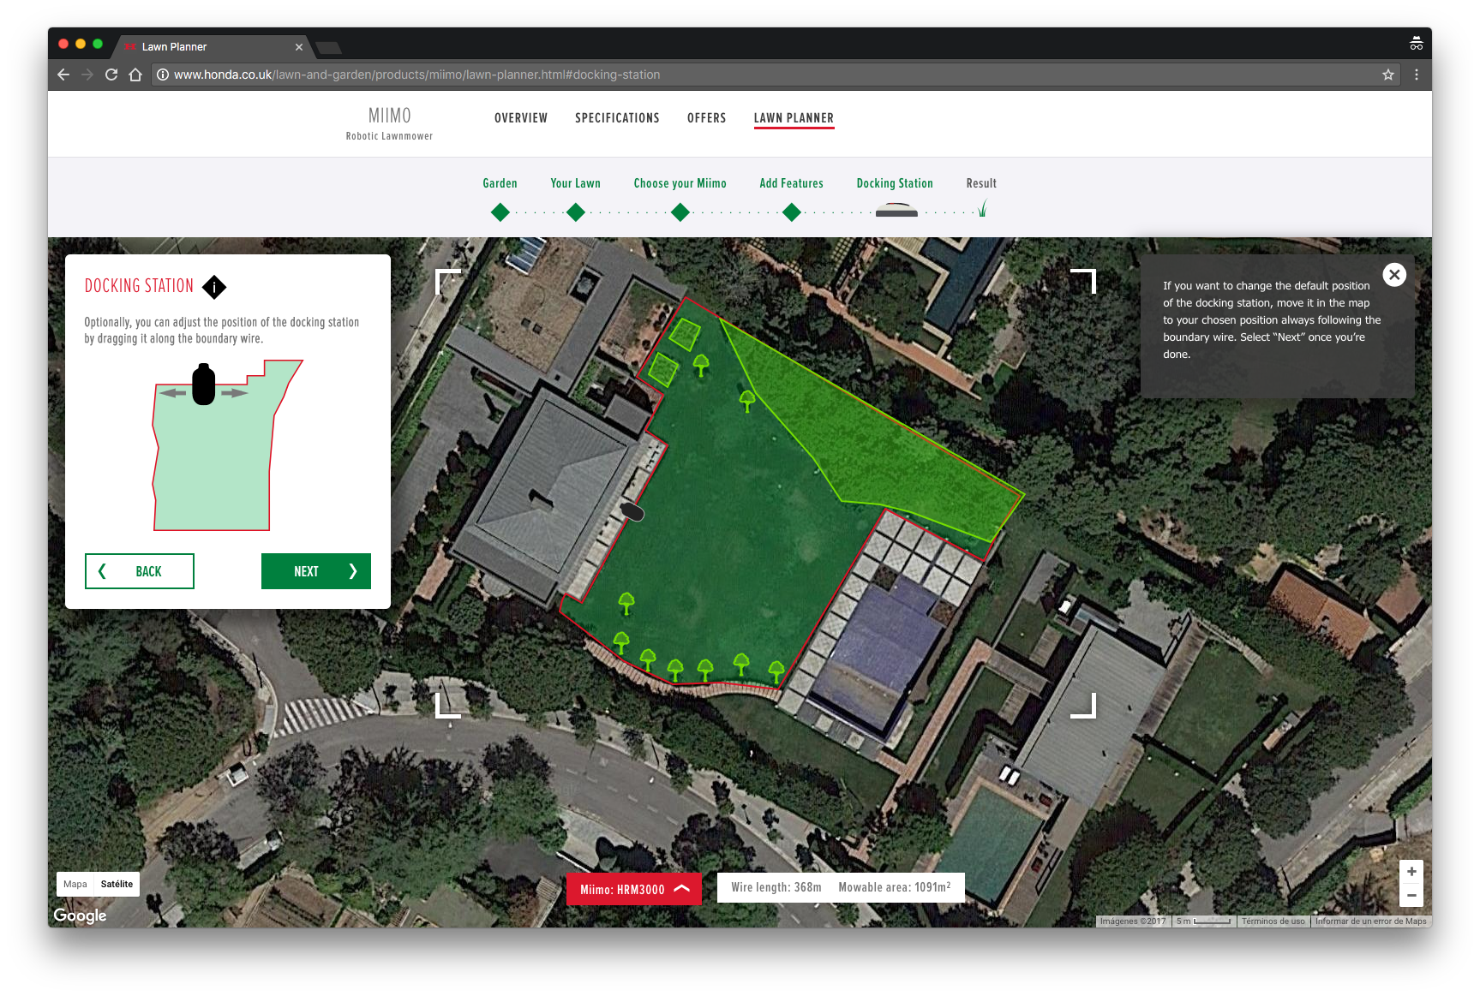Close the docking station hint tooltip
Viewport: 1480px width, 996px height.
1394,275
